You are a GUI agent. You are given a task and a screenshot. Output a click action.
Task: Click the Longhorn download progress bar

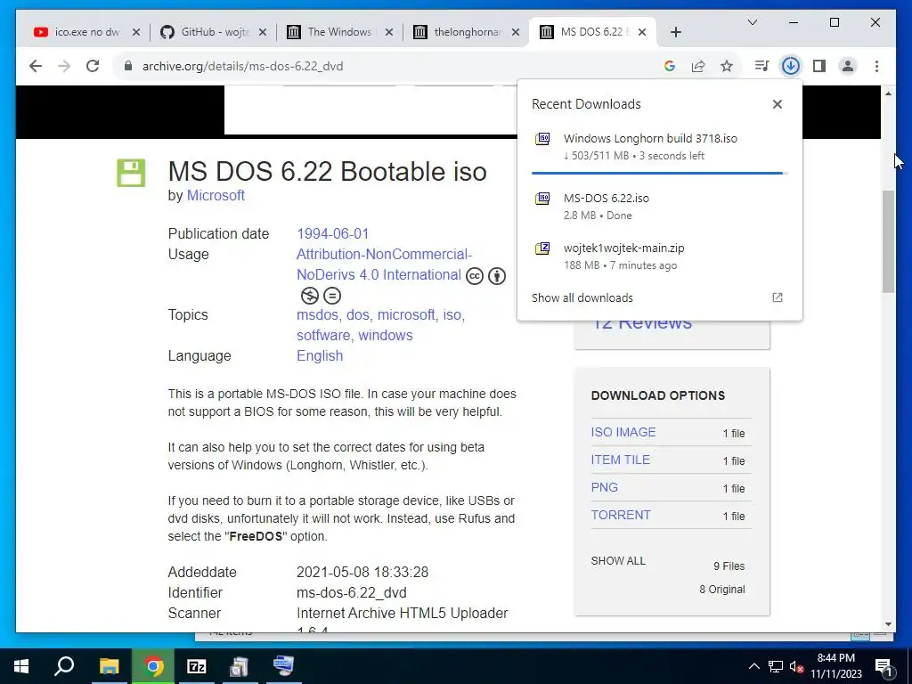(659, 173)
